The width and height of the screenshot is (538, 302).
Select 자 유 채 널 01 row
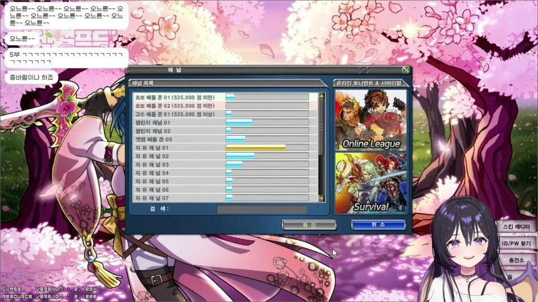tap(225, 148)
